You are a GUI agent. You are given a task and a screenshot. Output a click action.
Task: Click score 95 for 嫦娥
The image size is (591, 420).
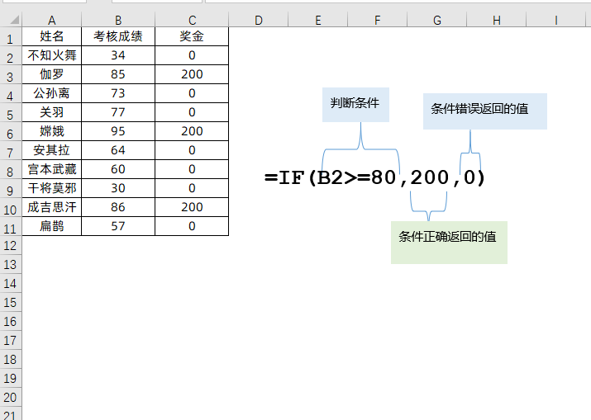[x=118, y=131]
